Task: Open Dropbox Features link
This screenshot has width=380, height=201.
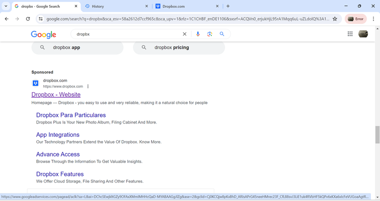Action: 60,174
